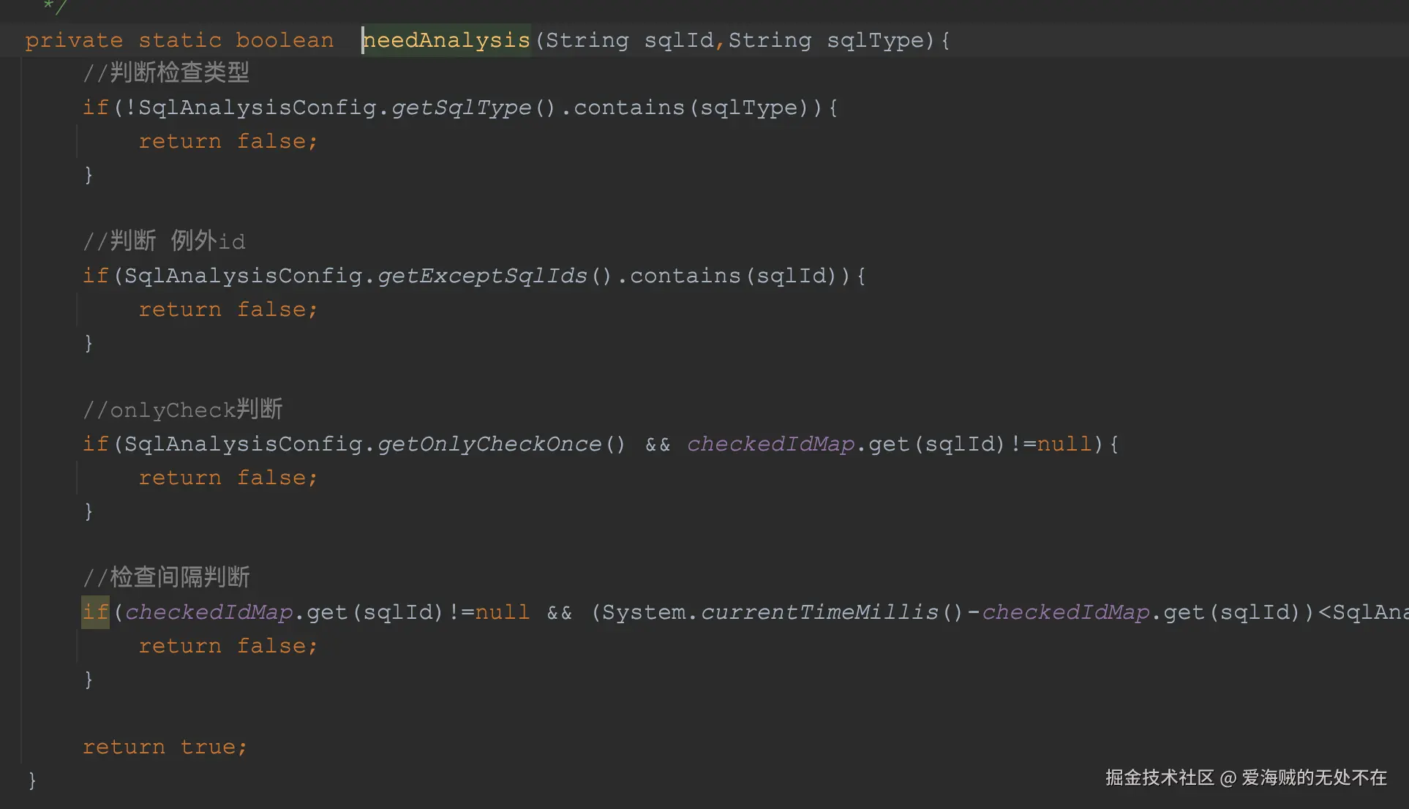Image resolution: width=1409 pixels, height=809 pixels.
Task: Click the private keyword in method signature
Action: pos(74,40)
